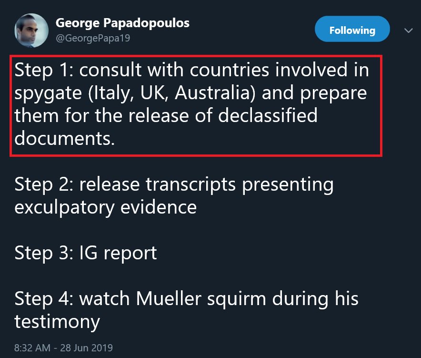Toggle the blue Following button
421x358 pixels.
click(x=352, y=31)
